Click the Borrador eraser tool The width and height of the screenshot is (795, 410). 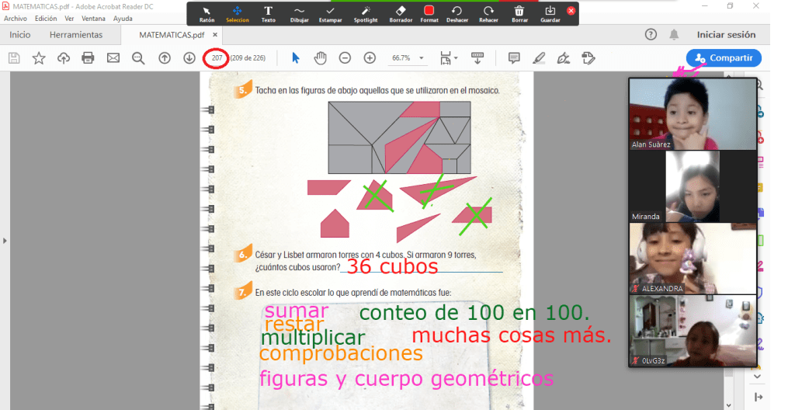point(400,14)
